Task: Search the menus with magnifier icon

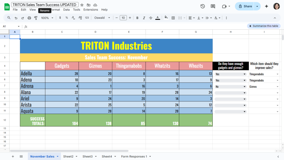Action: click(x=9, y=18)
